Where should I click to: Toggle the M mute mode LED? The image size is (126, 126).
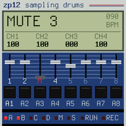56,118
